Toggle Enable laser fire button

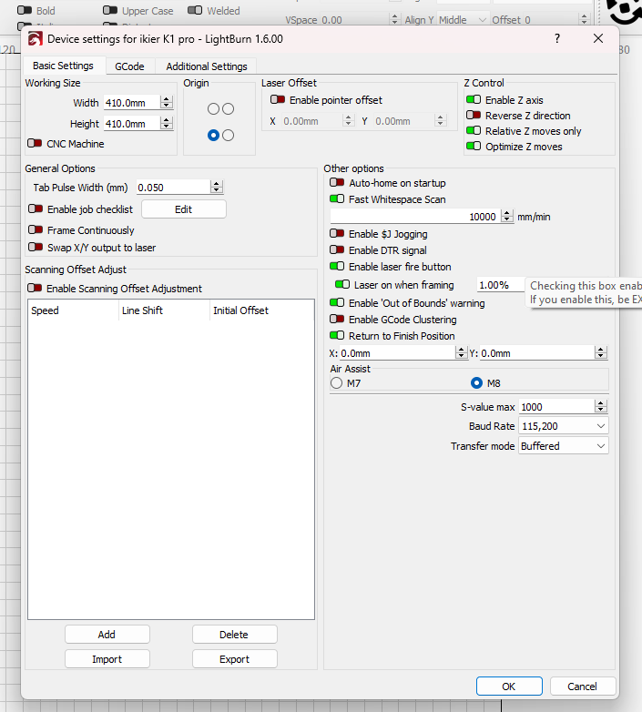point(337,266)
